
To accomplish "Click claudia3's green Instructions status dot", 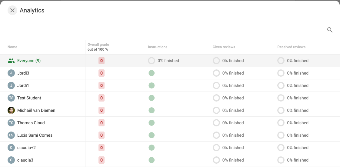I will click(x=152, y=160).
